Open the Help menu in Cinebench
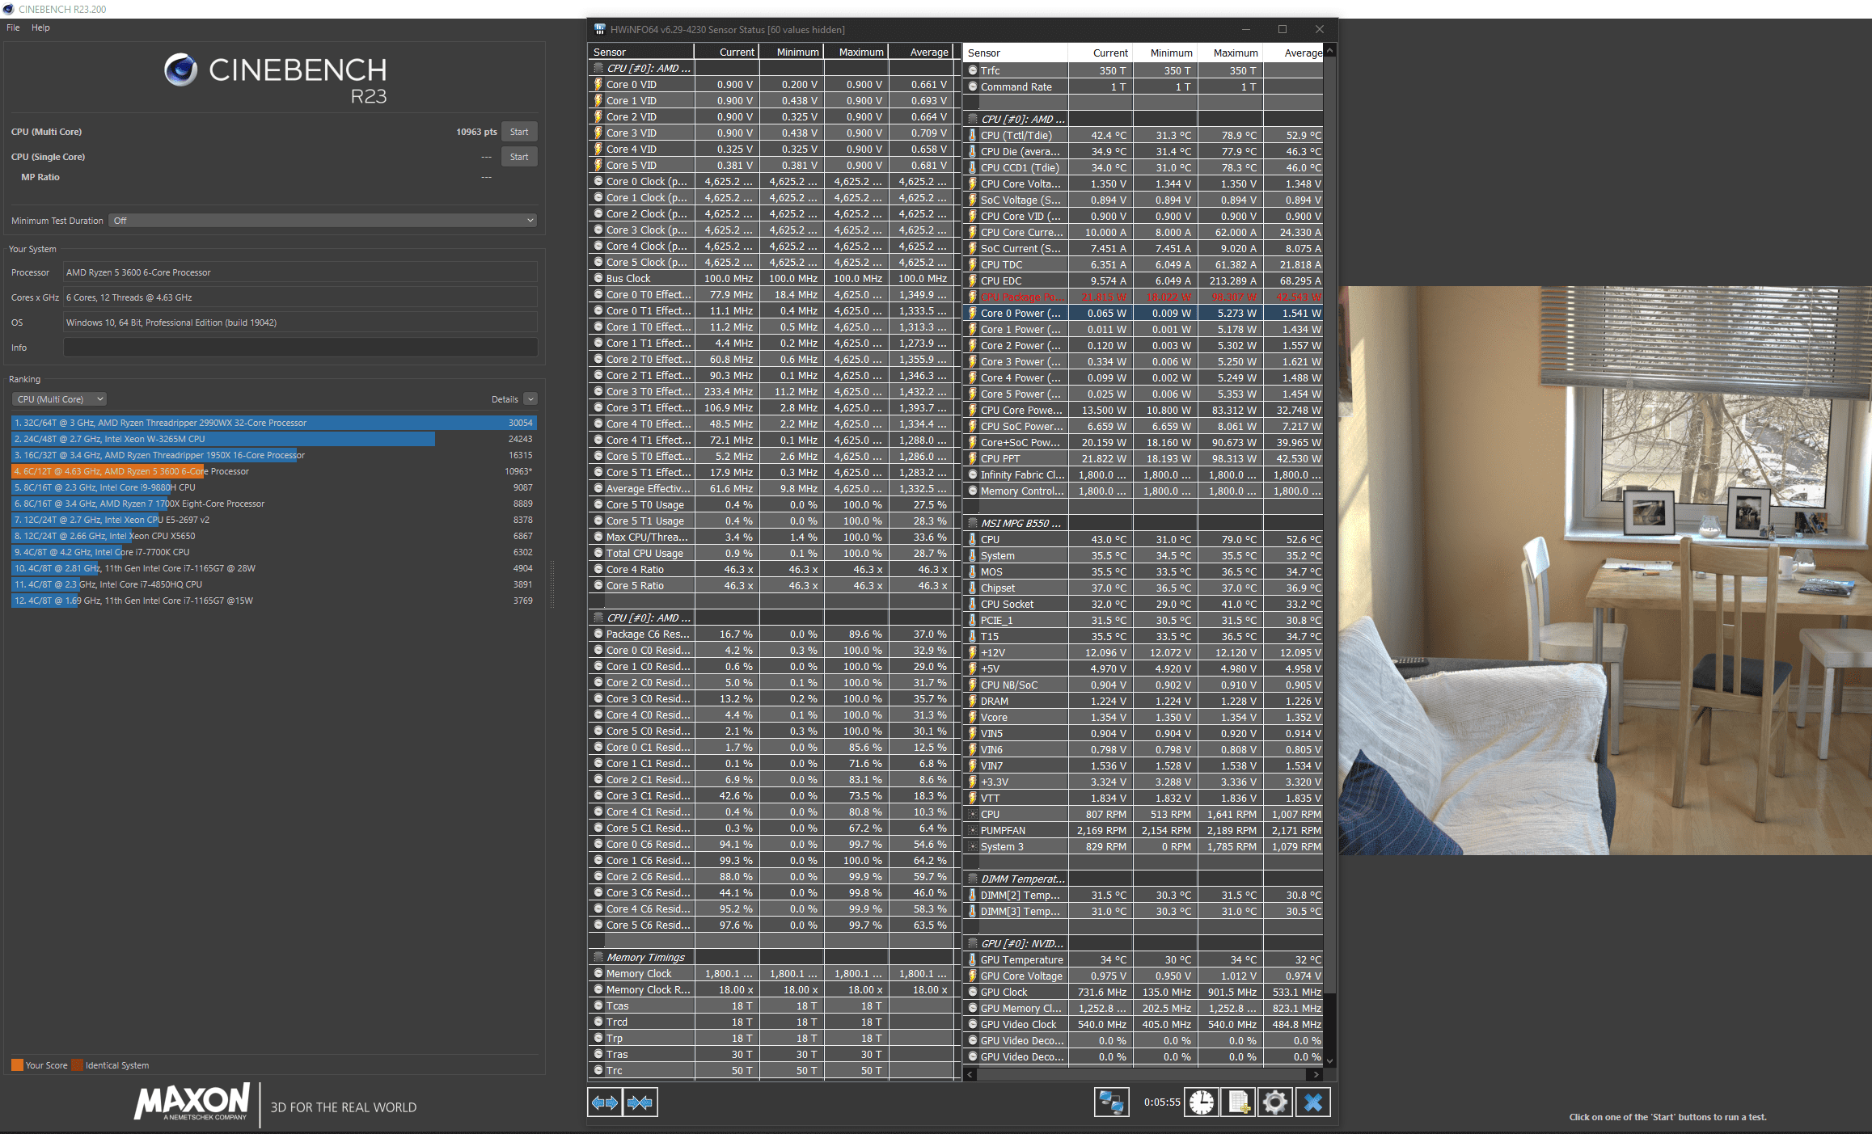1872x1134 pixels. tap(40, 27)
